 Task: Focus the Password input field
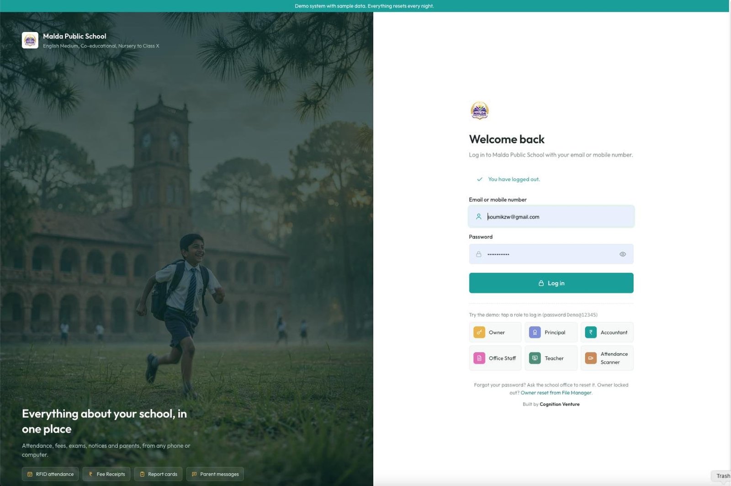tap(551, 254)
